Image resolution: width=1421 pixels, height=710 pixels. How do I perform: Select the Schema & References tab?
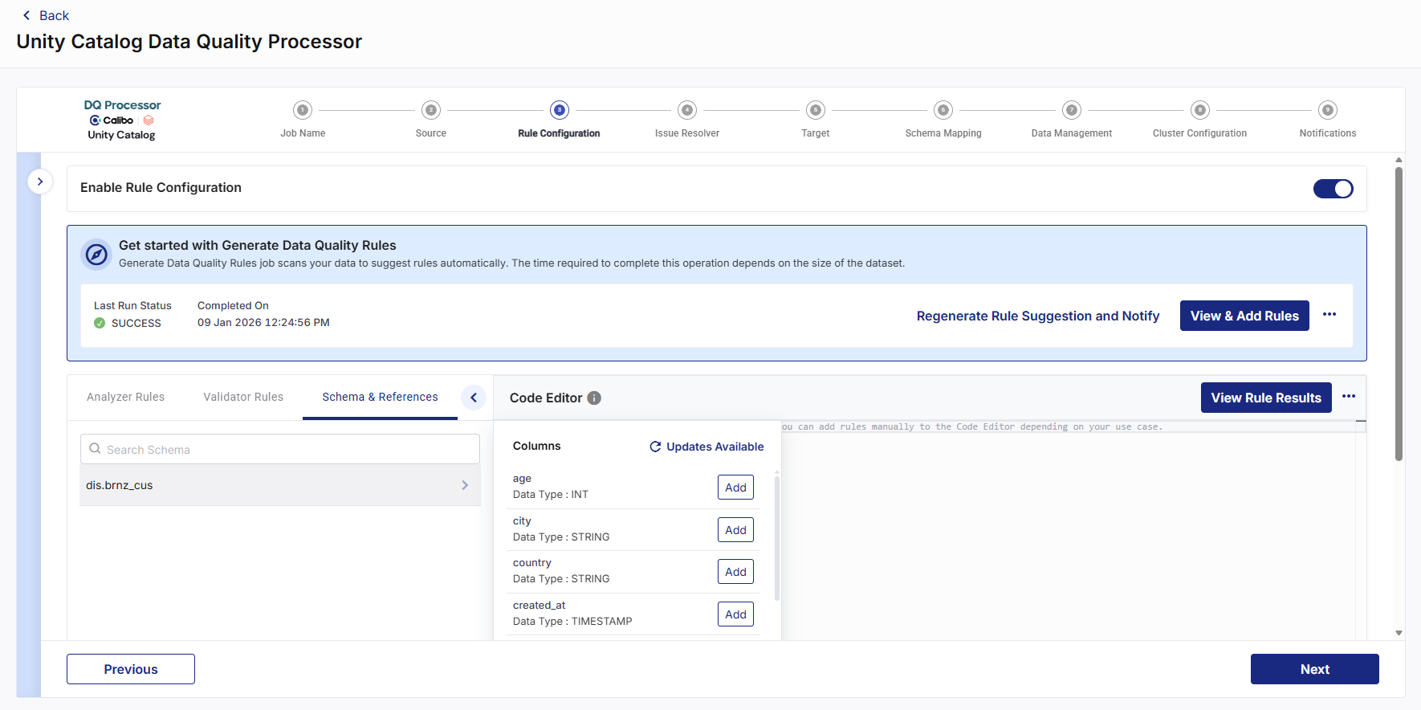[380, 397]
